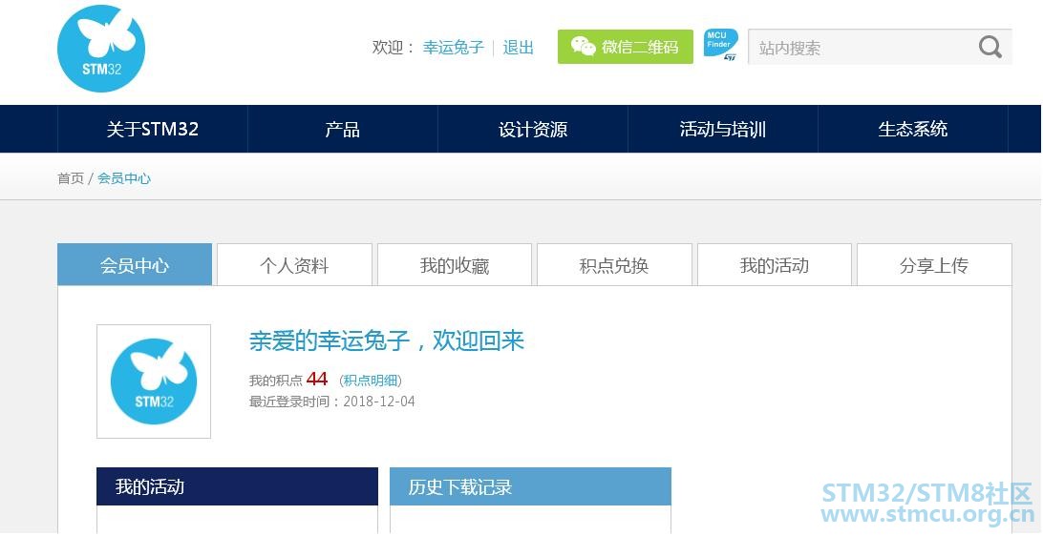Open the 设计资源 menu
This screenshot has width=1043, height=536.
click(533, 129)
